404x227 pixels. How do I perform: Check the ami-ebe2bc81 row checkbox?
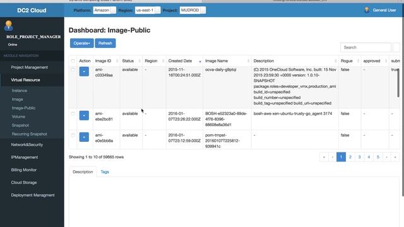coord(73,113)
